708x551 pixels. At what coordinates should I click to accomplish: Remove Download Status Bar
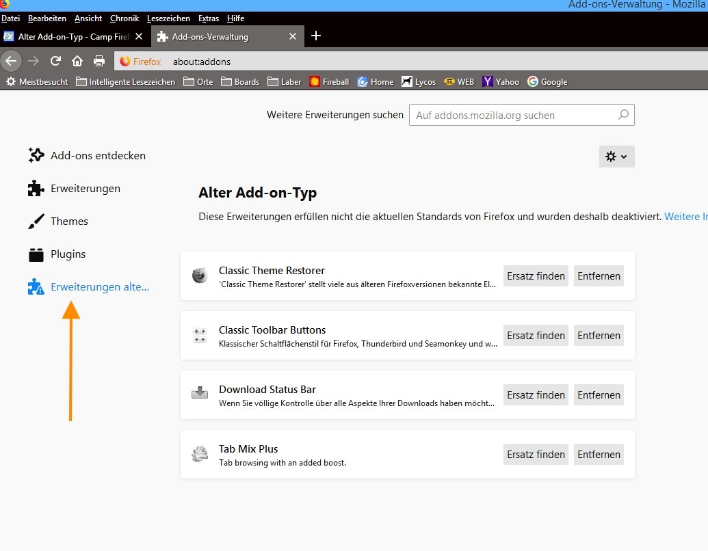599,395
